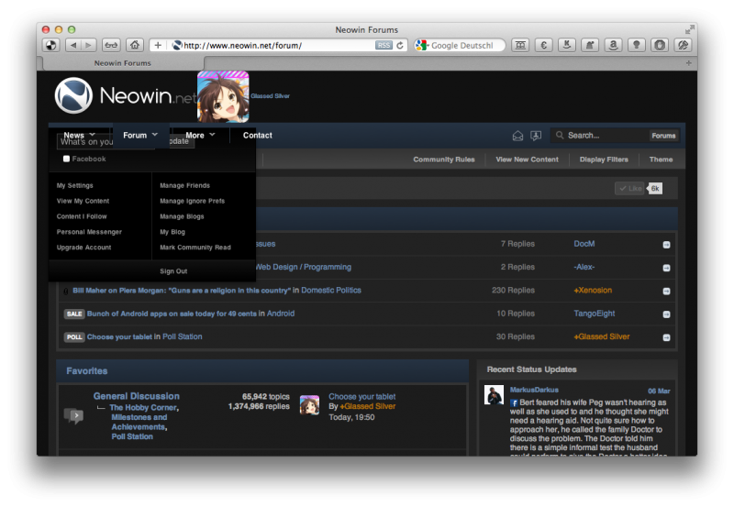Click the magnifier search icon in forum bar
Viewport: 734px width, 507px height.
click(x=560, y=135)
